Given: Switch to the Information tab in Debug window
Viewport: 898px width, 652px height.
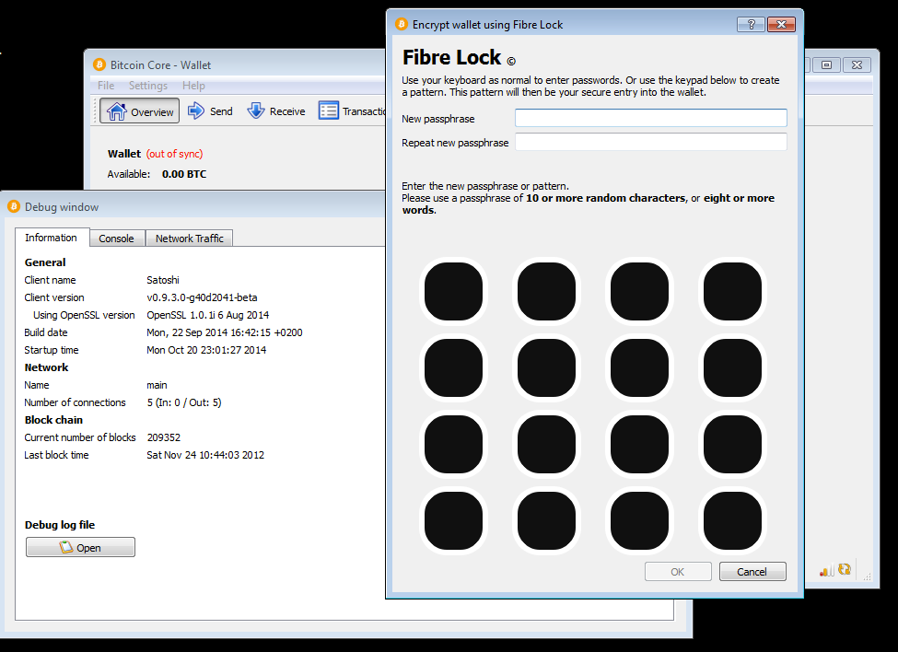Looking at the screenshot, I should [x=52, y=238].
